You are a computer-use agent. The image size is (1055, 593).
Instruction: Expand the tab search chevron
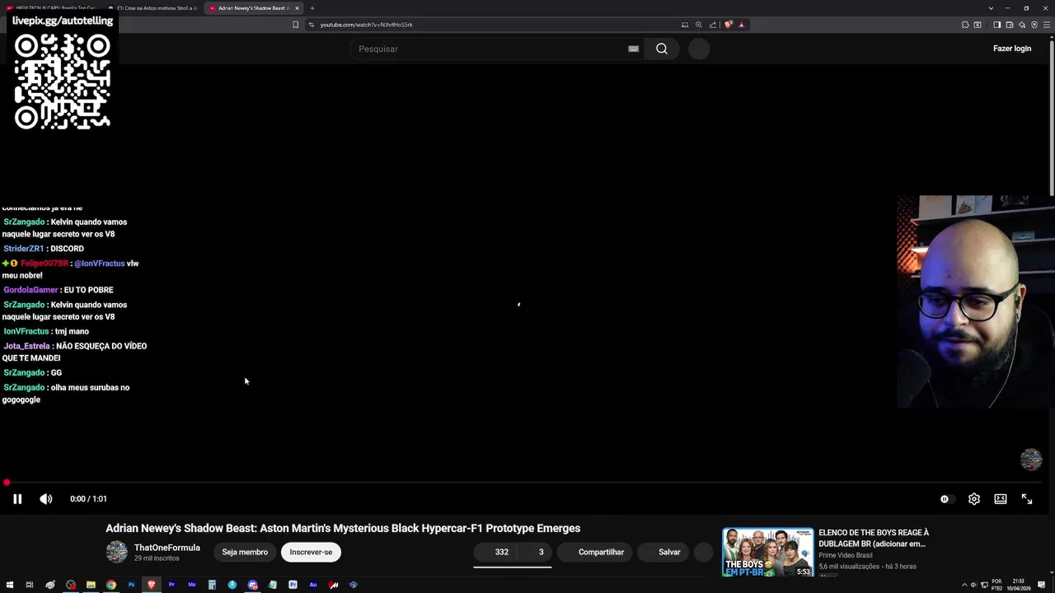(x=991, y=8)
